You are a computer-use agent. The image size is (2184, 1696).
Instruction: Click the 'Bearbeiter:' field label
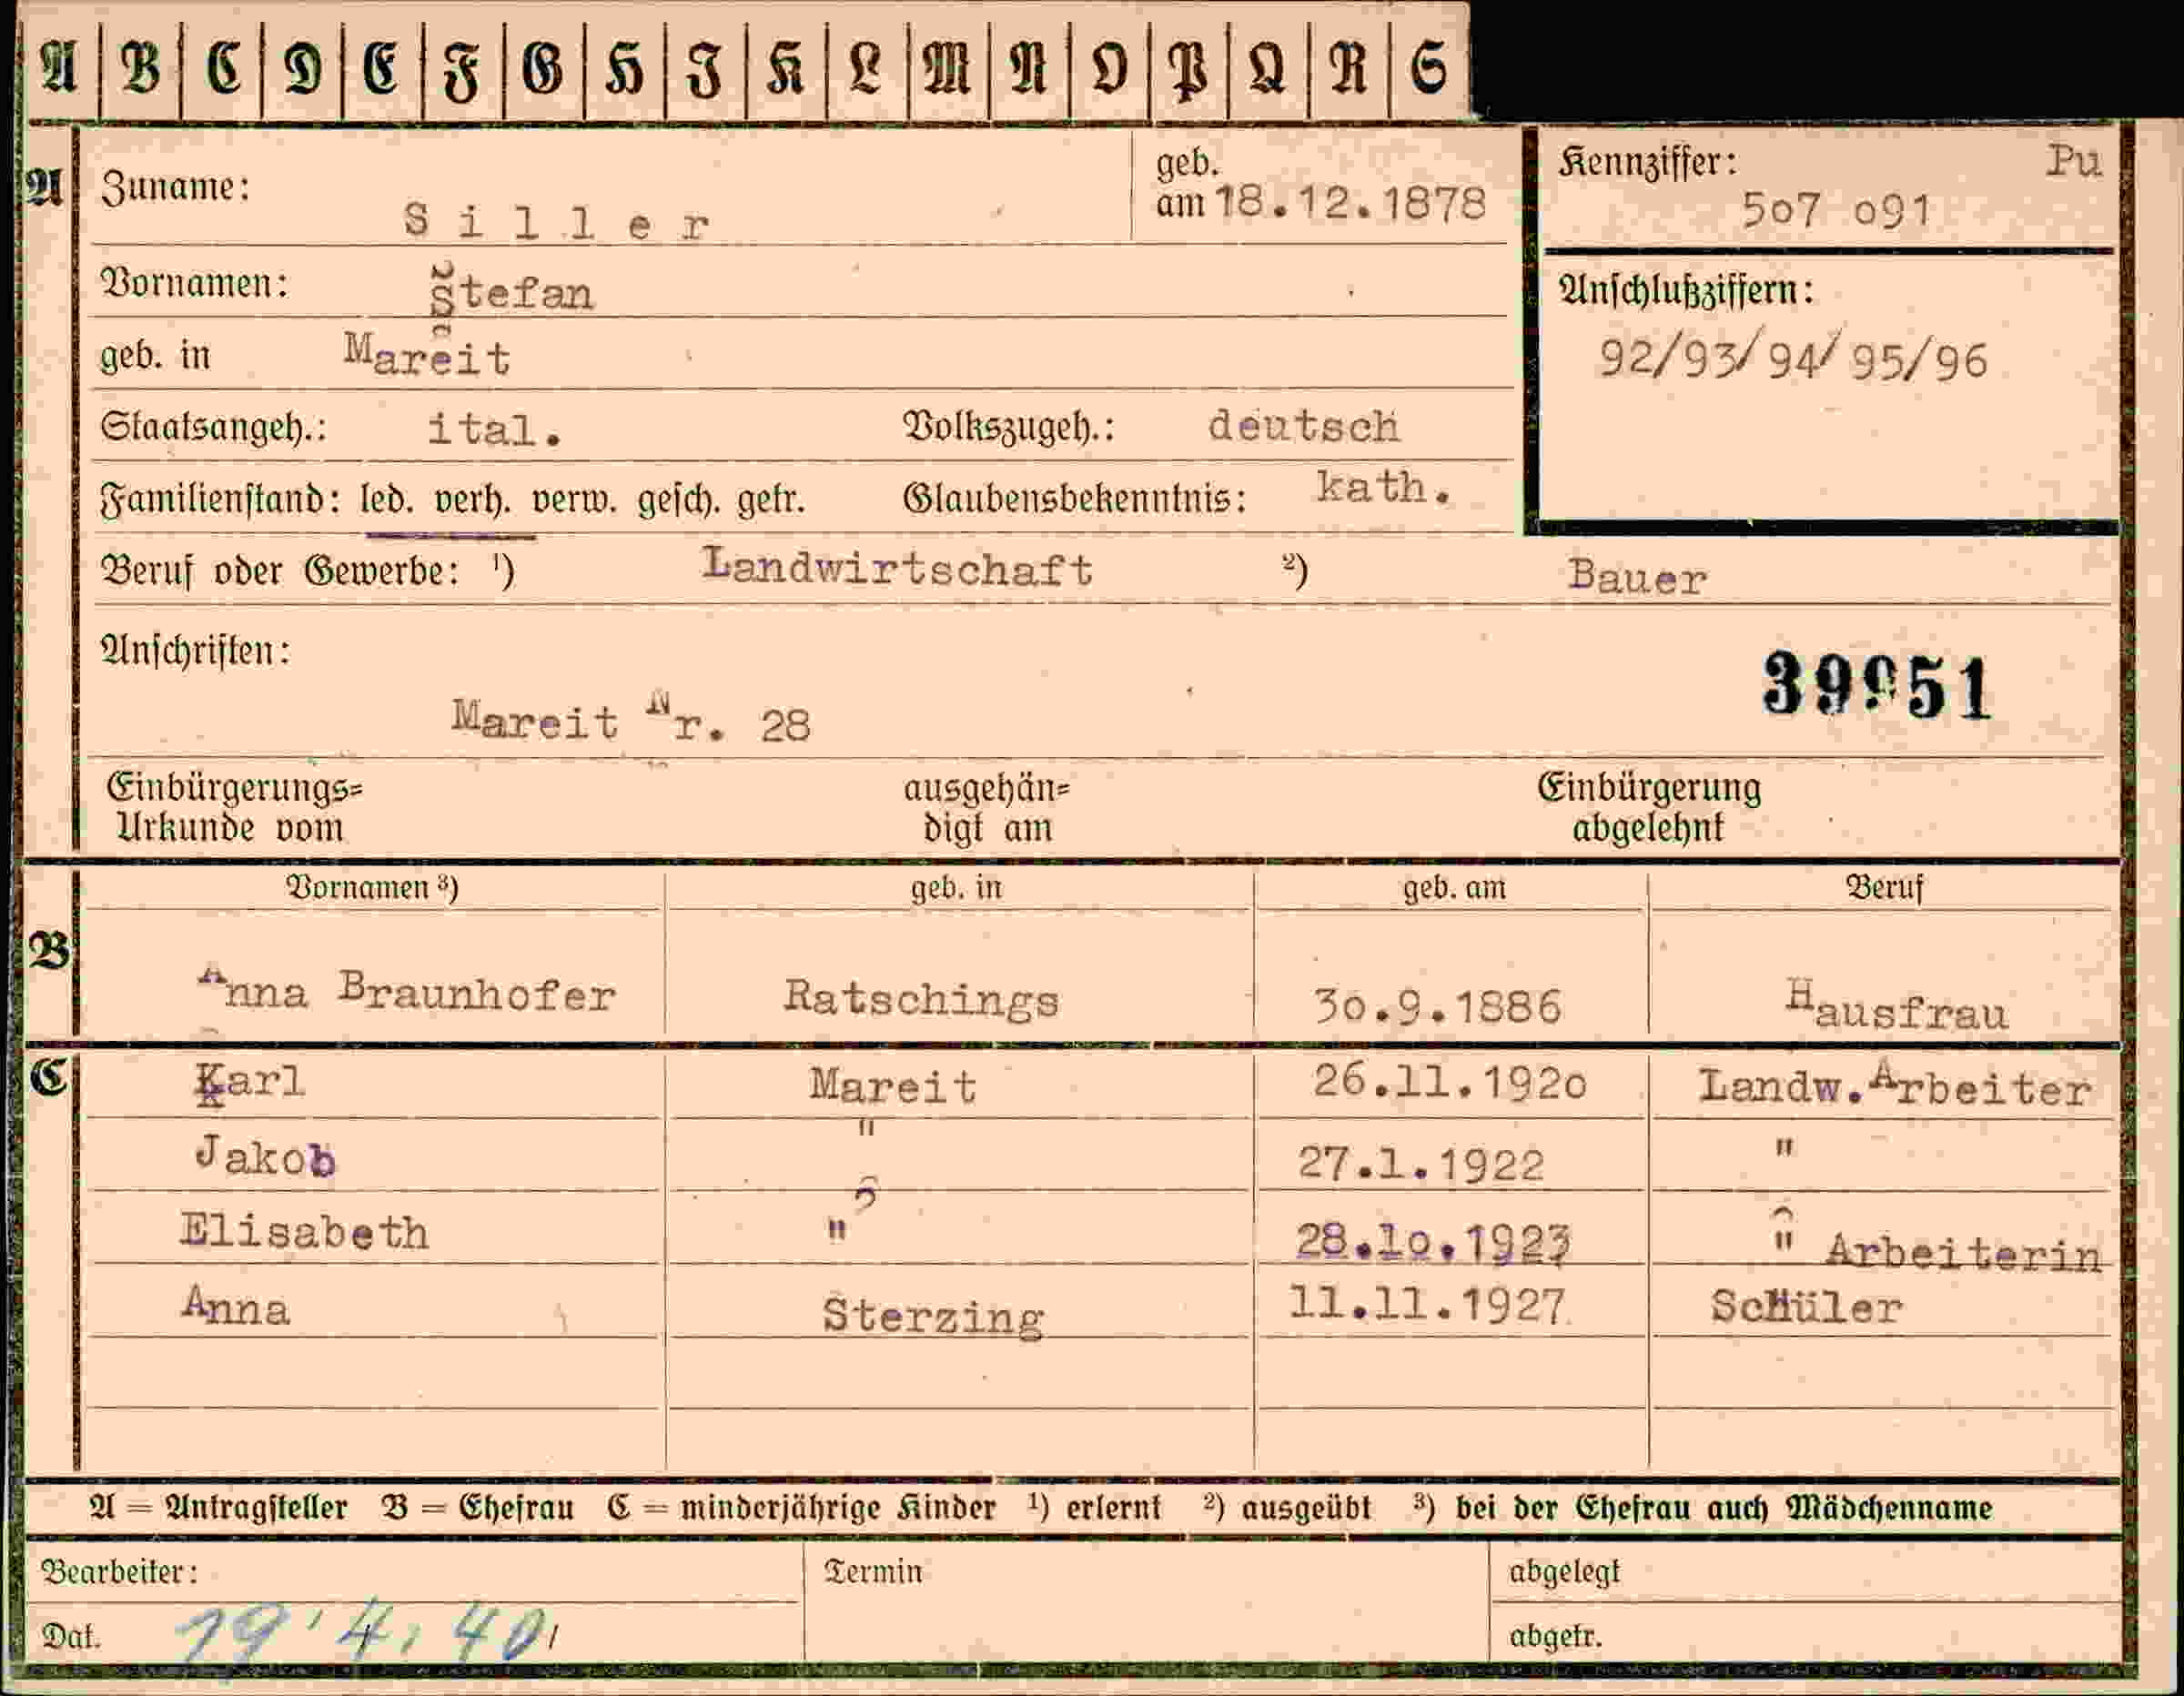click(x=119, y=1573)
